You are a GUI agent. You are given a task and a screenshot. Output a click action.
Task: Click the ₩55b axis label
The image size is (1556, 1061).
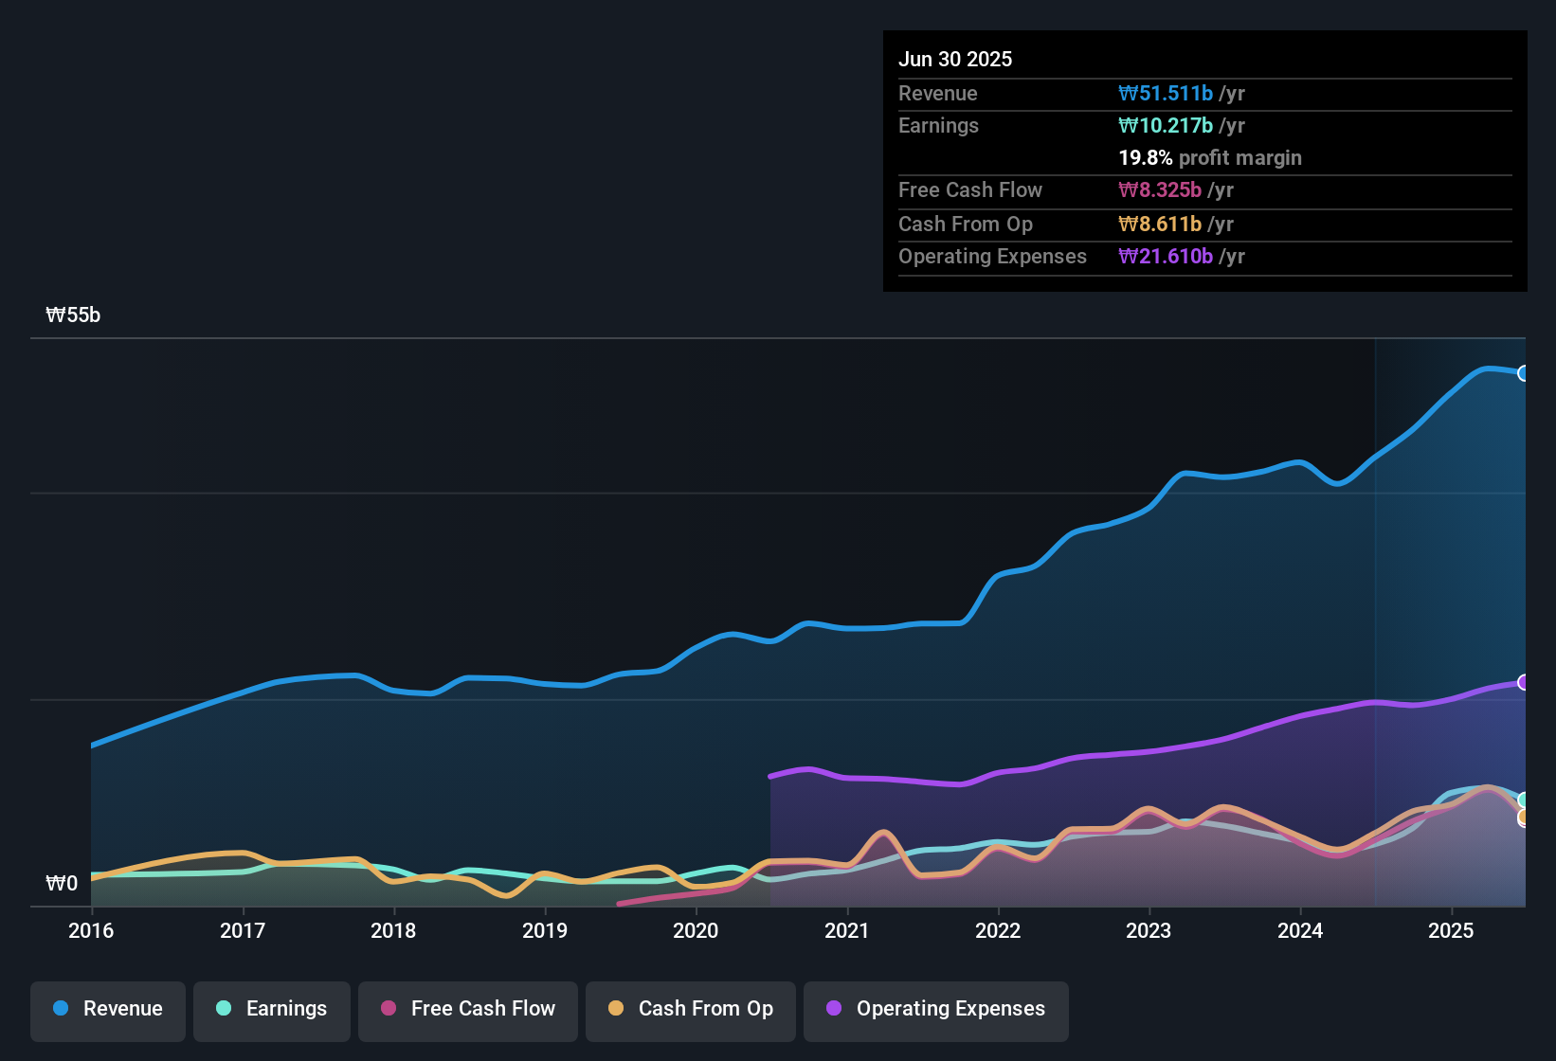pos(73,315)
